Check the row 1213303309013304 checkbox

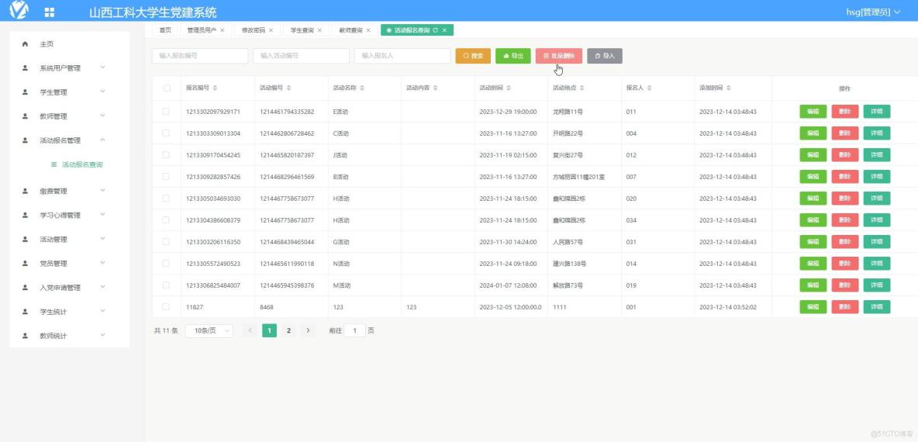click(x=166, y=133)
